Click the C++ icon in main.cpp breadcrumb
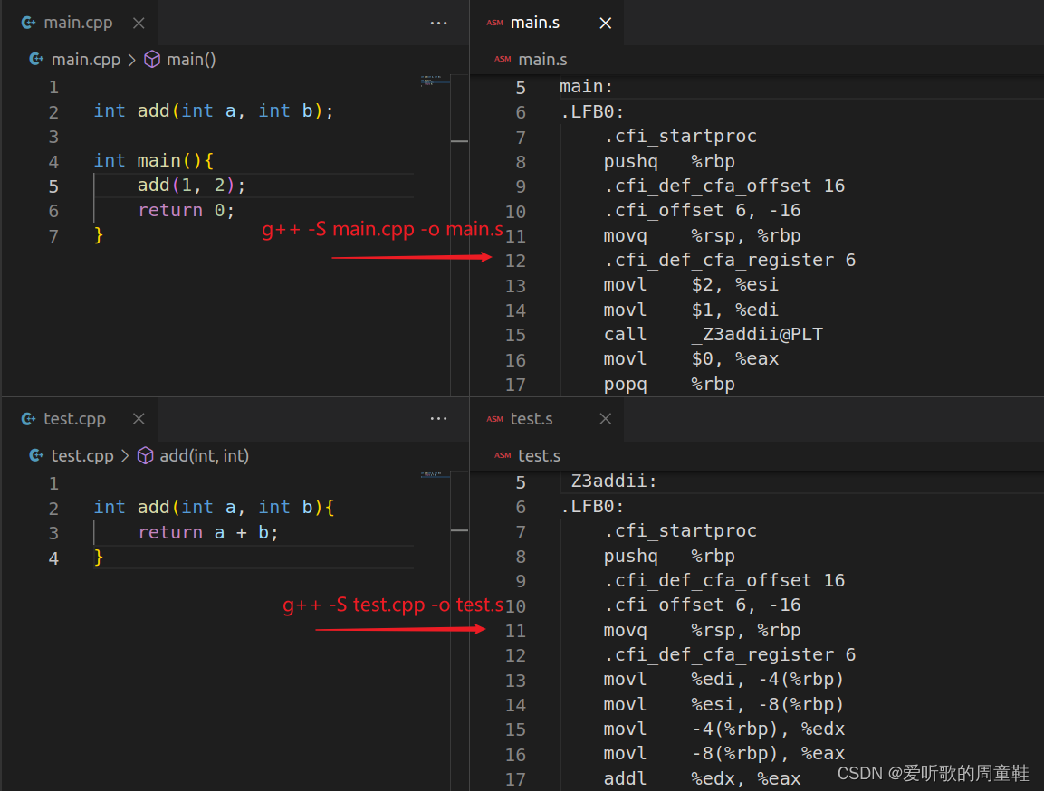1044x791 pixels. (x=36, y=59)
